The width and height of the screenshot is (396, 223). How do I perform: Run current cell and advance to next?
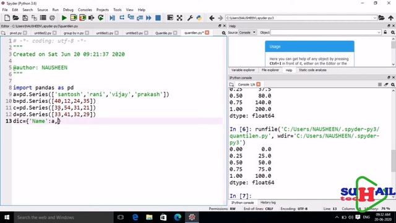[82, 18]
